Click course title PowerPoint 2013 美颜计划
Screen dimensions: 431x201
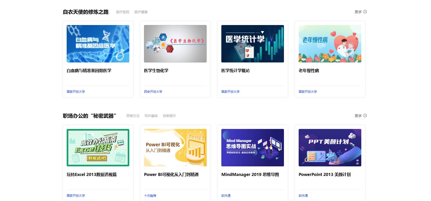pyautogui.click(x=325, y=175)
